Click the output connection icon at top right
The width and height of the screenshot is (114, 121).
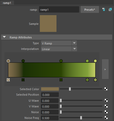110,9
